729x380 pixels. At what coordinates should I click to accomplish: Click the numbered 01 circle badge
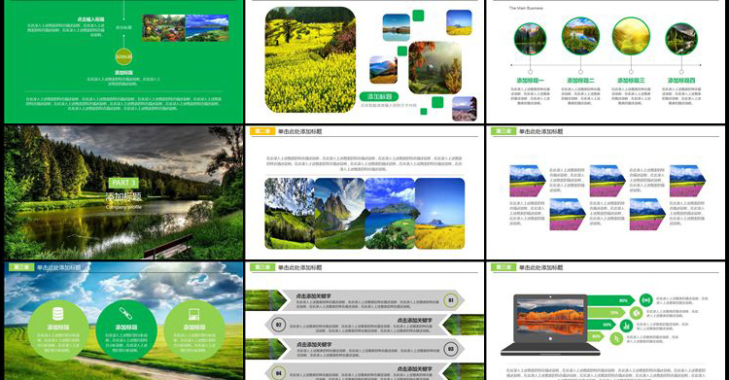(450, 300)
